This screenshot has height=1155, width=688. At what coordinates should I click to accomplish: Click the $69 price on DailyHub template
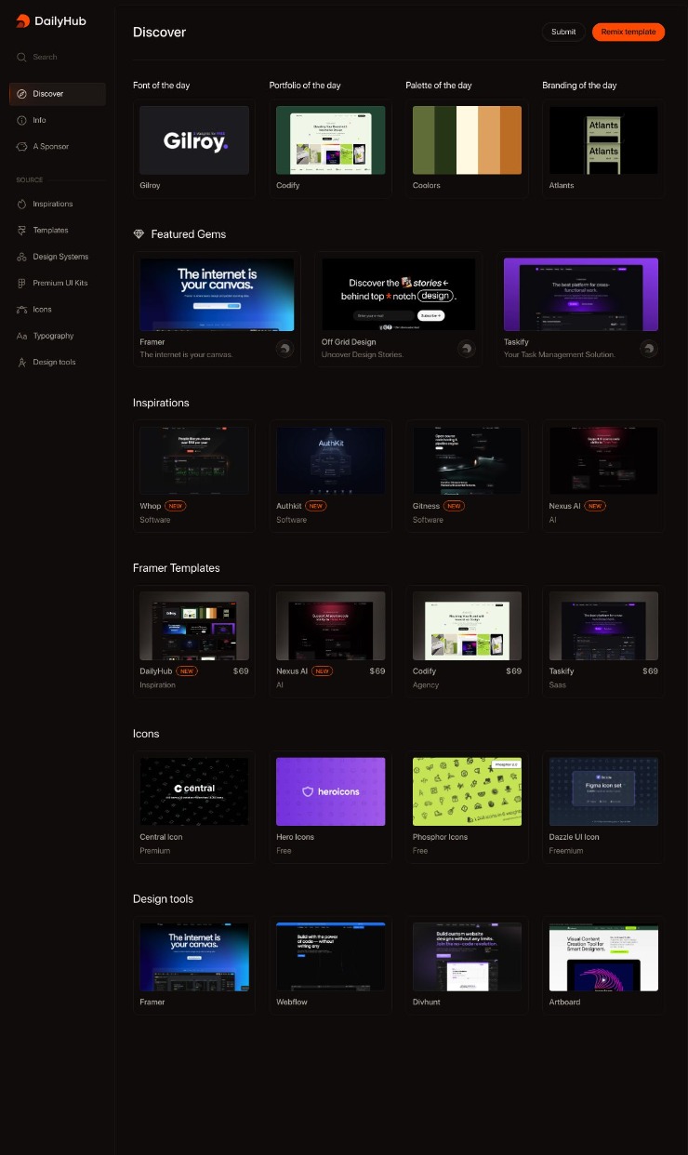click(241, 670)
